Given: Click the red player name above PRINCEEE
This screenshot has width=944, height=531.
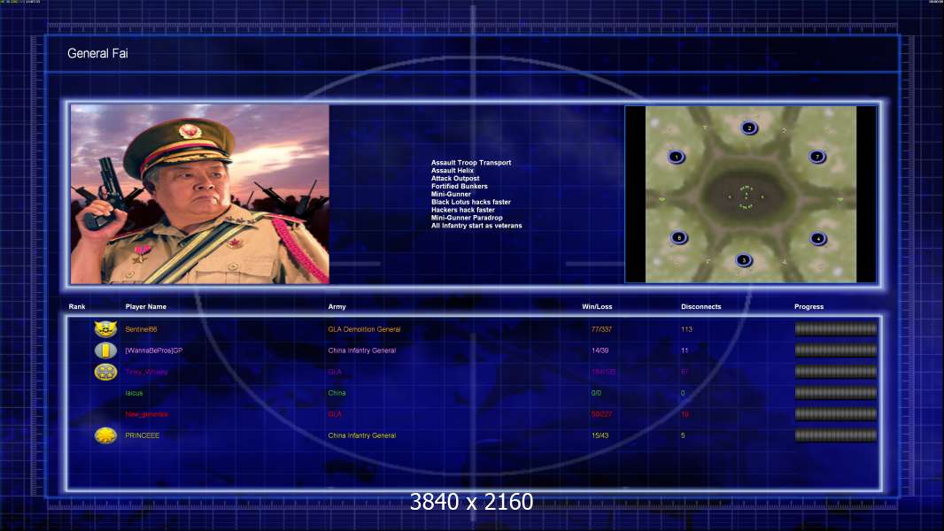Looking at the screenshot, I should click(146, 414).
